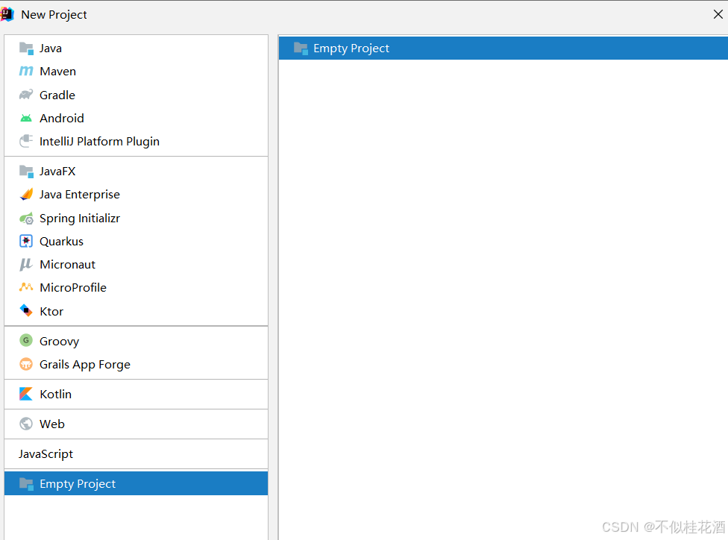Choose the JavaScript project type

[136, 453]
